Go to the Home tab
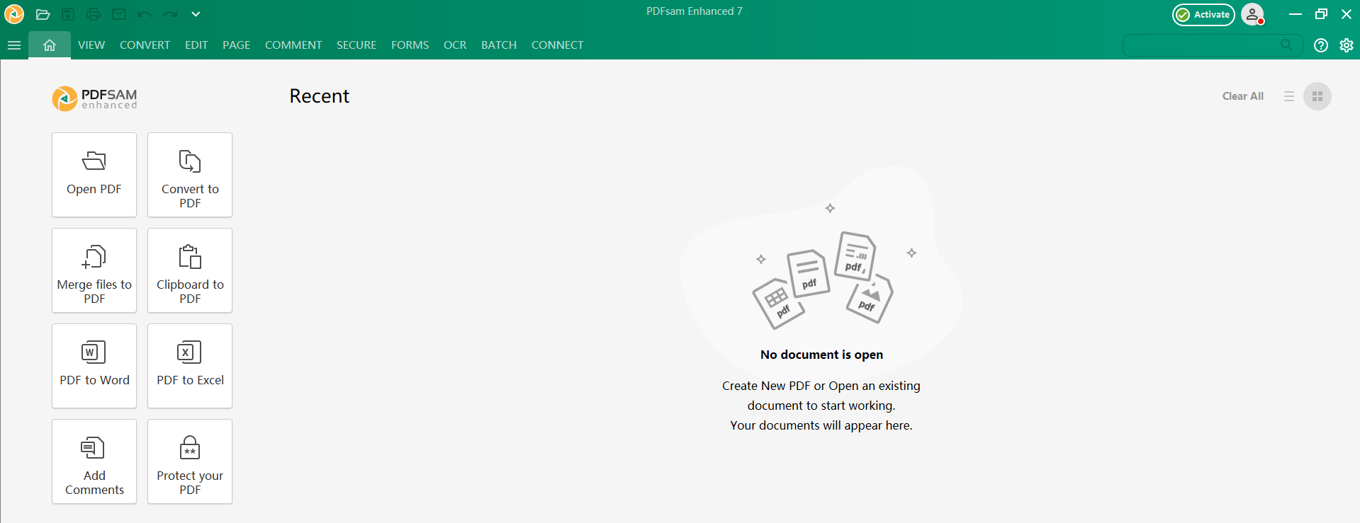Image resolution: width=1360 pixels, height=523 pixels. (50, 45)
